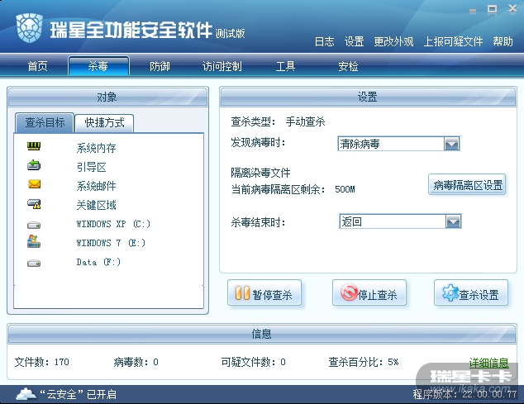Select the 系统内存 memory chip icon
Screen dimensions: 524x404
click(x=34, y=146)
